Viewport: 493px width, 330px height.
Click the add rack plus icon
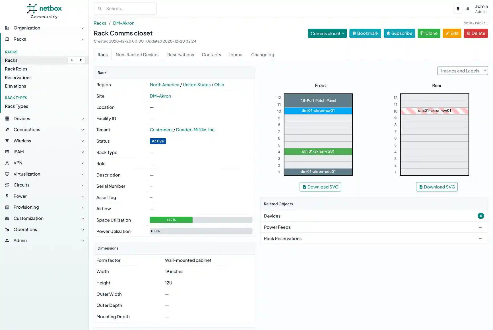coord(72,60)
